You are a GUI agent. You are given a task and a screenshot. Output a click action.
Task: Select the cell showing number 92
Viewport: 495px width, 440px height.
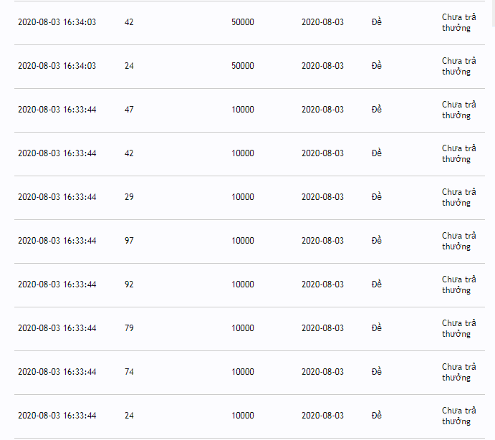coord(129,284)
